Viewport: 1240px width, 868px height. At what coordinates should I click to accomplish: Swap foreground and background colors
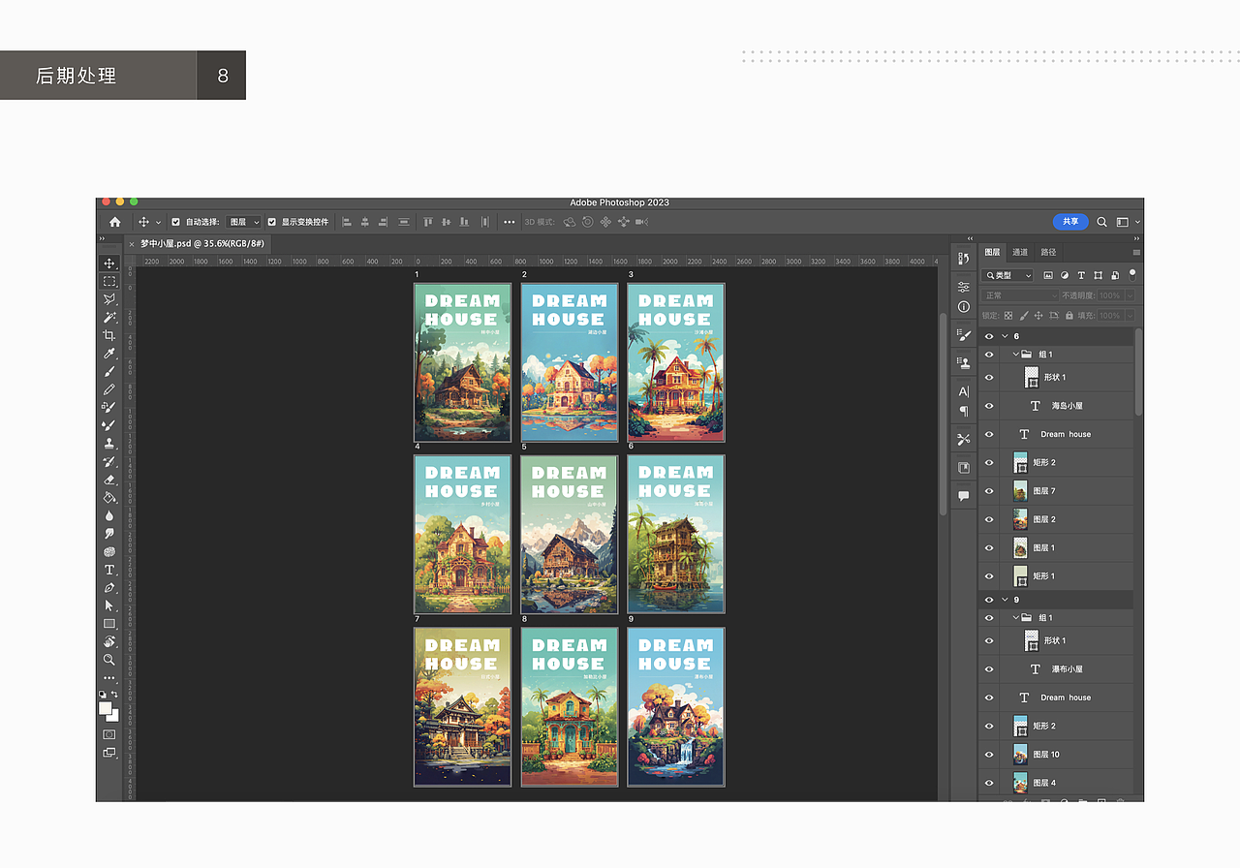click(x=115, y=695)
